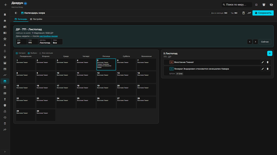Follow the настройки якоря link
Viewport: 277px width, 155px height.
pyautogui.click(x=48, y=36)
